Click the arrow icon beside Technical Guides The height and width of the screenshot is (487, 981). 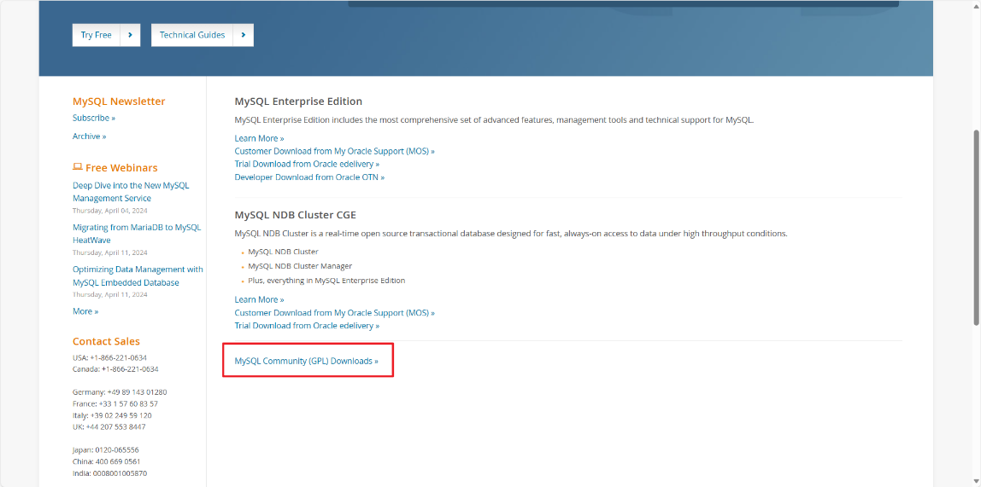[x=244, y=35]
